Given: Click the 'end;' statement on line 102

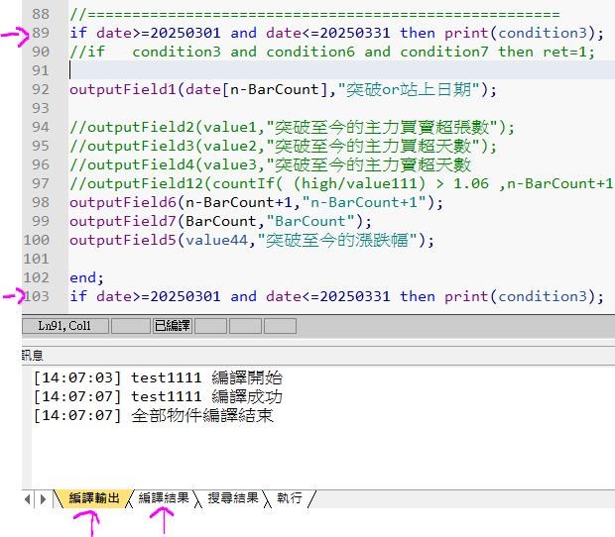Looking at the screenshot, I should pos(86,277).
